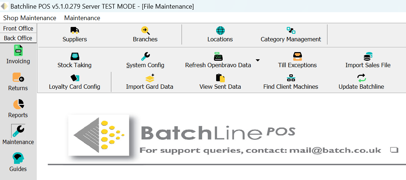Click the Till Exceptions inbox icon
Screen dimensions: 406x180
click(x=298, y=56)
